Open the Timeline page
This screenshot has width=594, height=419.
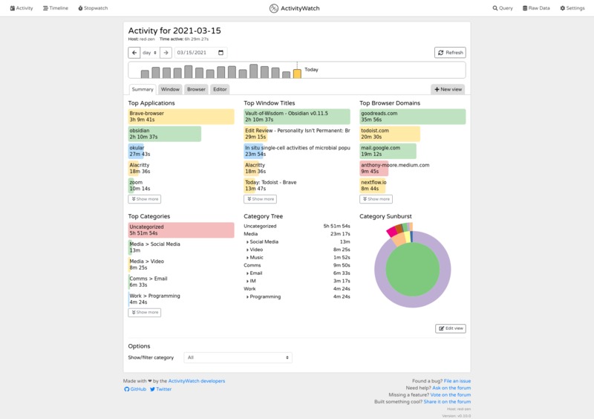tap(56, 8)
